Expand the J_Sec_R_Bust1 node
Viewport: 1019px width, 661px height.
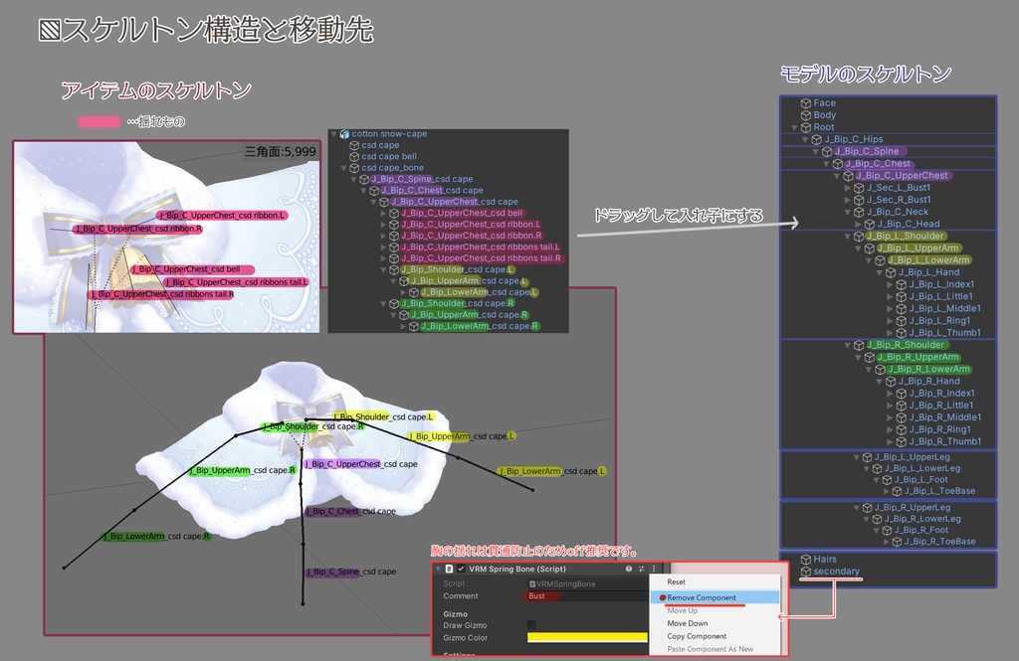tap(848, 200)
